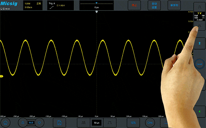Open the 50 µs timebase value box
This screenshot has height=128, width=206.
96,123
